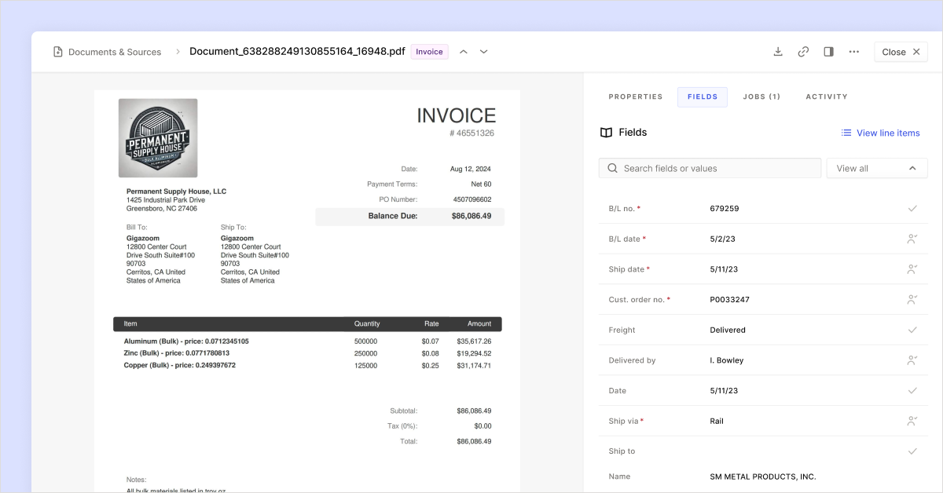Click the Aluminum (Bulk) line item
The image size is (943, 493).
coord(186,341)
